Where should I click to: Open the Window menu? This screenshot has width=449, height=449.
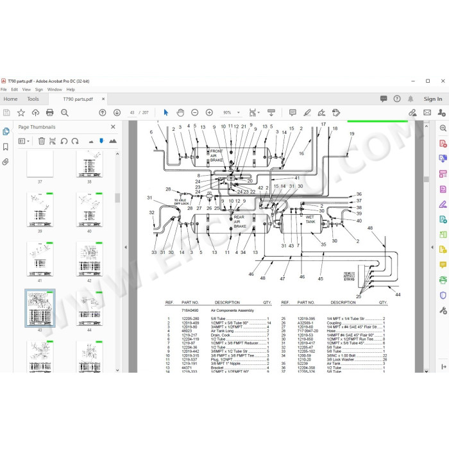point(55,89)
